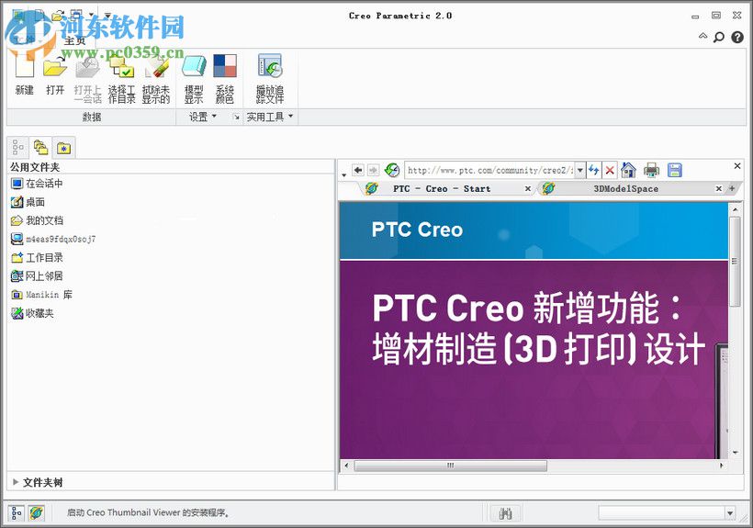Toggle browser display in status bar
The width and height of the screenshot is (753, 528).
[x=36, y=513]
